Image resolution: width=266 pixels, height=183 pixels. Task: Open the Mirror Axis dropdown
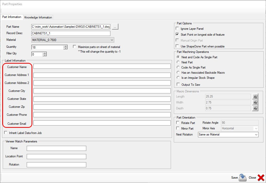[x=257, y=128]
